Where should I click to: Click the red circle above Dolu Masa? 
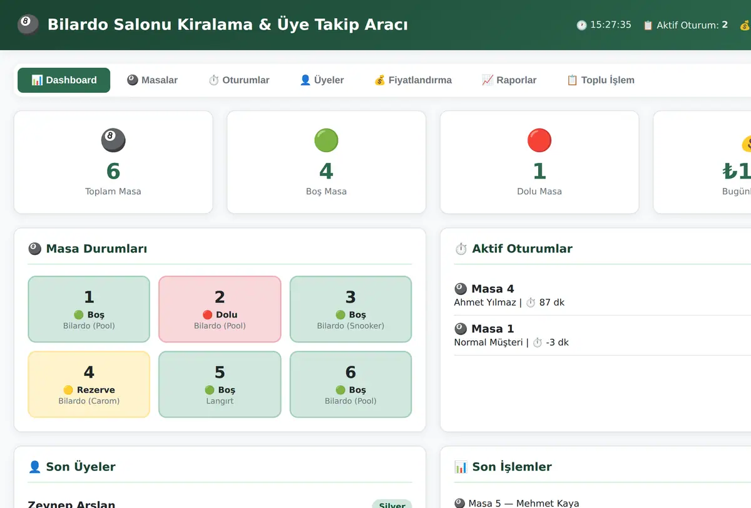(539, 140)
